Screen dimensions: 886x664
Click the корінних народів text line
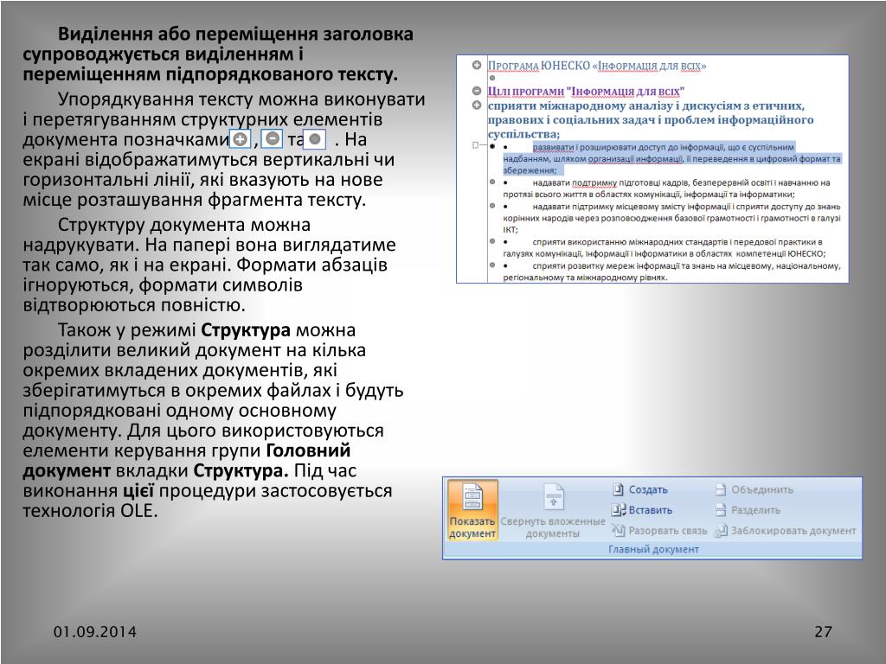click(671, 218)
